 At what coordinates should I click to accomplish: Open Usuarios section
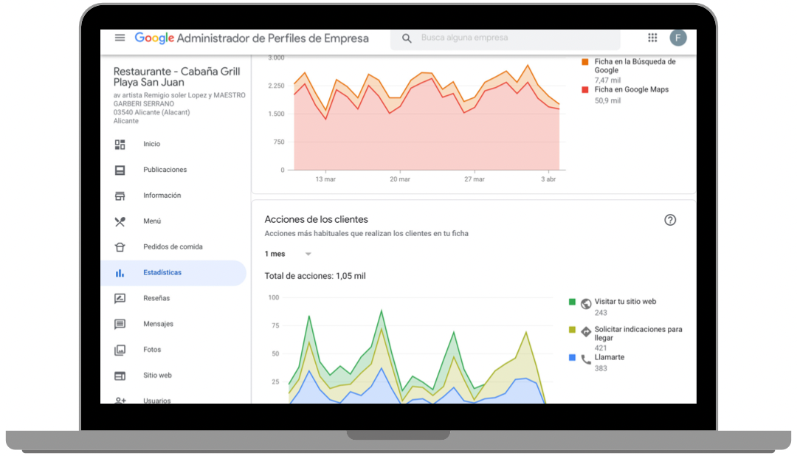(157, 401)
